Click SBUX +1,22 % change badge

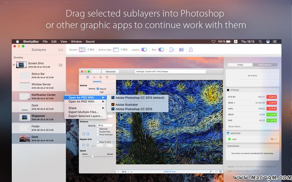(x=272, y=115)
